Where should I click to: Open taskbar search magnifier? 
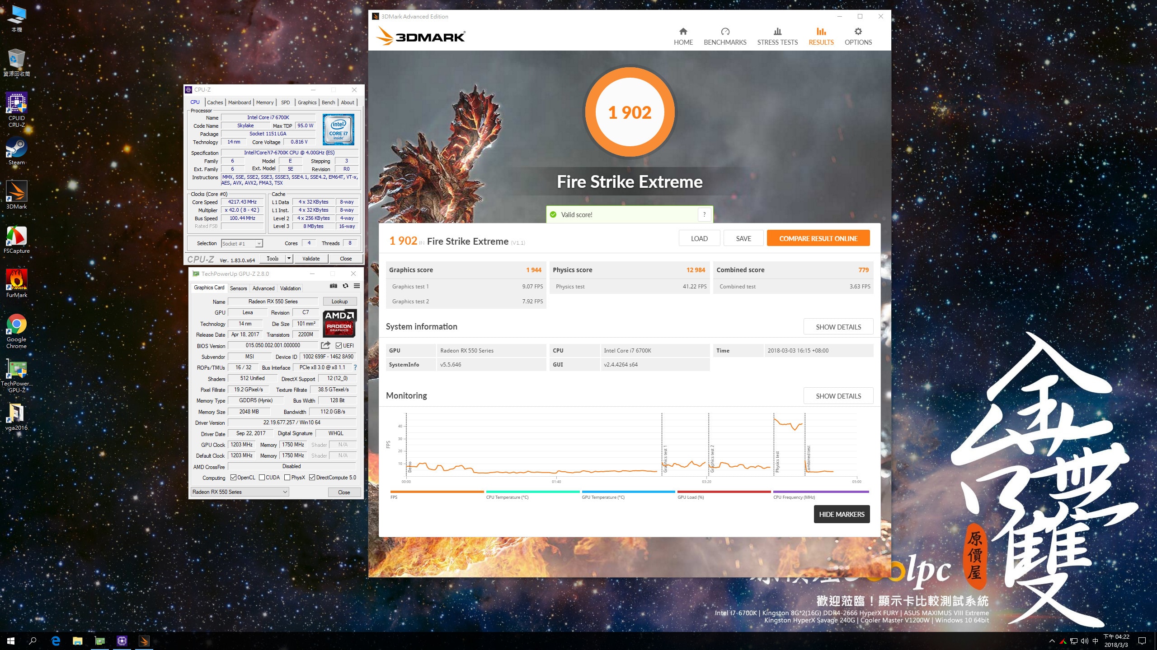click(x=33, y=641)
